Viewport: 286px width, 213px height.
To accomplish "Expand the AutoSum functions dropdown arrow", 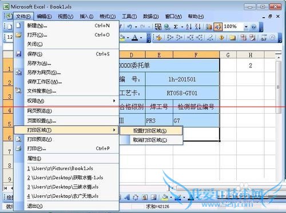I will click(182, 27).
